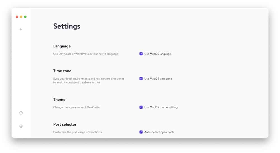
Task: Open the settings gear icon in sidebar
Action: pos(21,126)
